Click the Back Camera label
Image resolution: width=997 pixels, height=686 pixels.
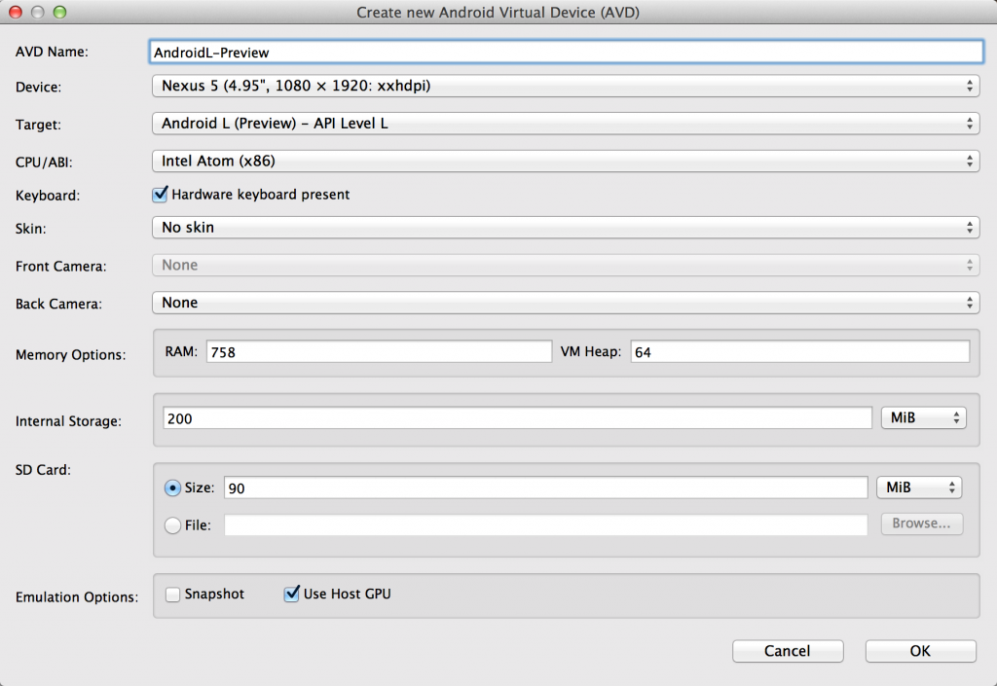pos(58,304)
